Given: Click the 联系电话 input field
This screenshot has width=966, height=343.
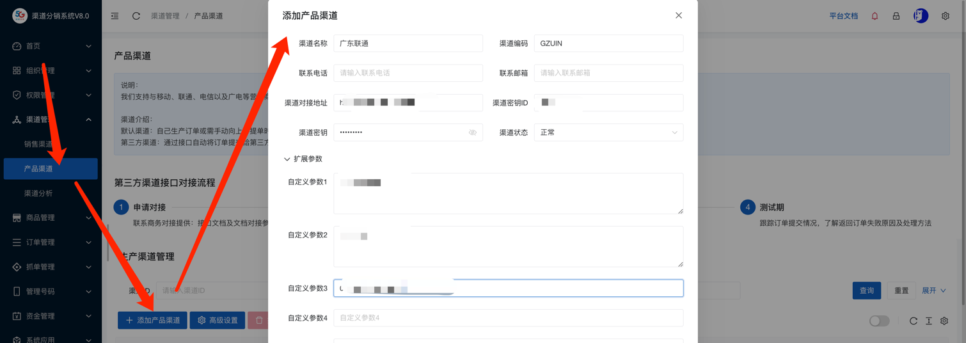Looking at the screenshot, I should coord(408,73).
